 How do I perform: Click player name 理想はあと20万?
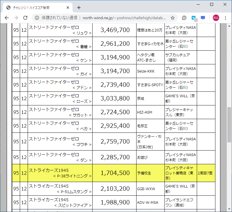[x=150, y=30]
